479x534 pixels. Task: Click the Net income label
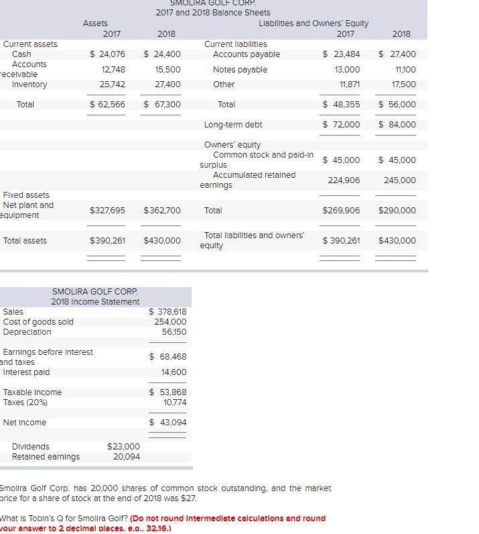(25, 422)
